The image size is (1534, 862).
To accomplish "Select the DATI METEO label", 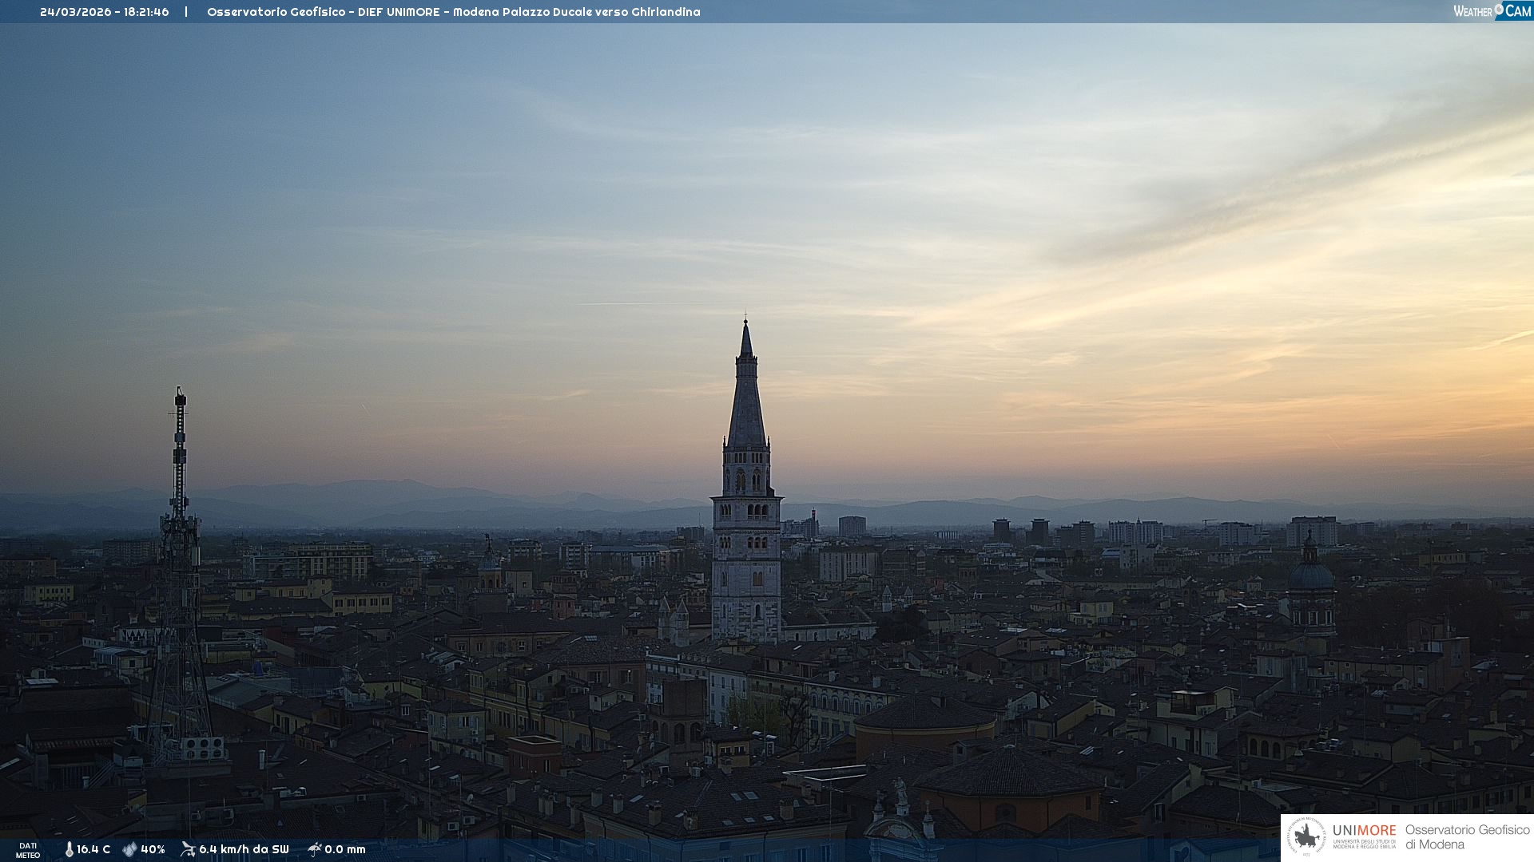I will pos(28,850).
